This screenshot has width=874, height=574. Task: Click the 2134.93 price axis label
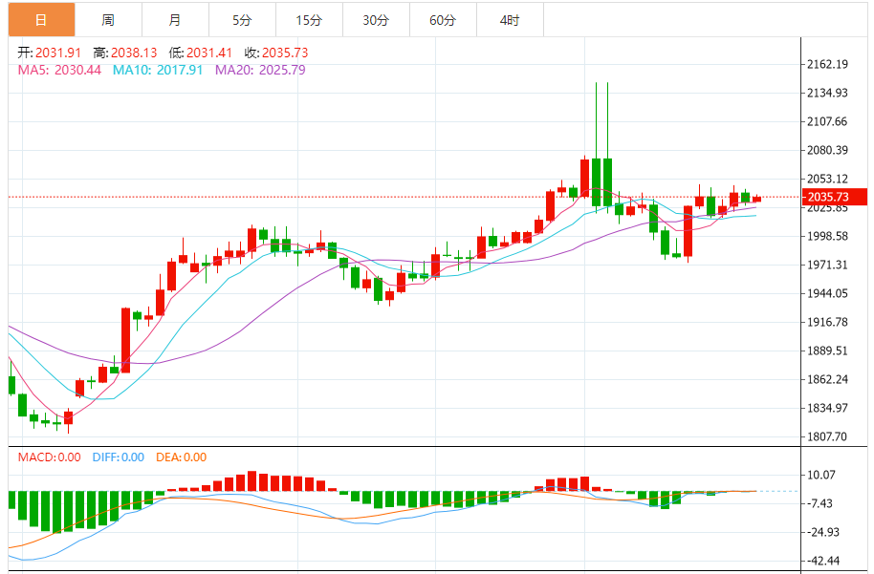pos(827,93)
